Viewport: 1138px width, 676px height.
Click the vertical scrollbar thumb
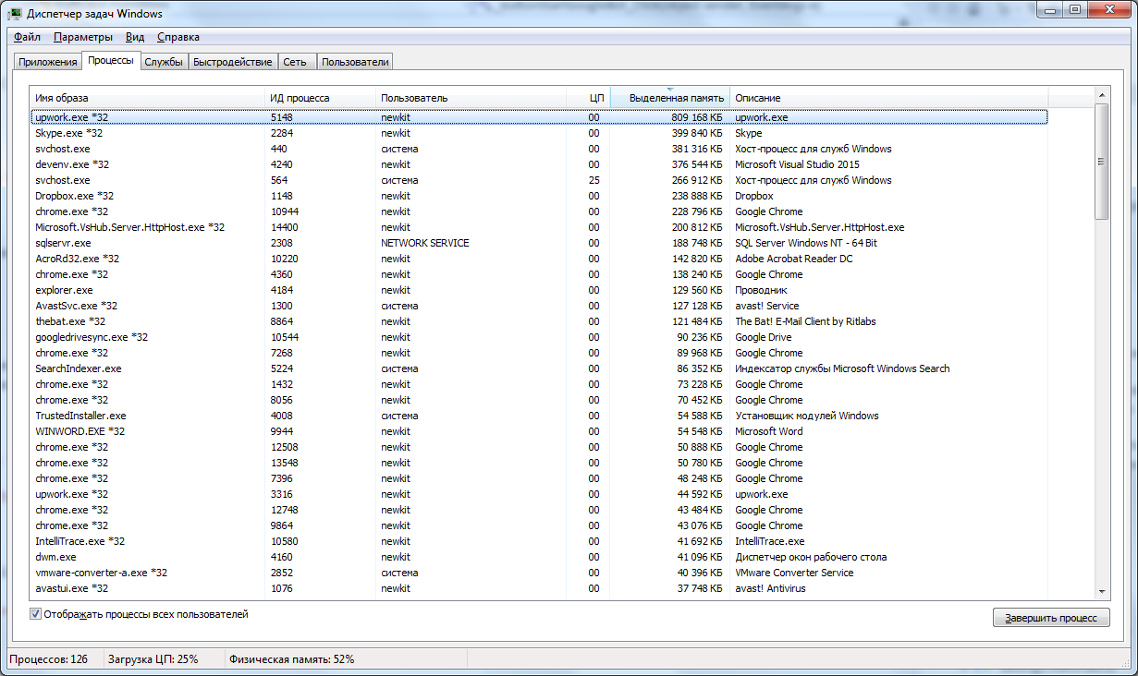[x=1101, y=162]
